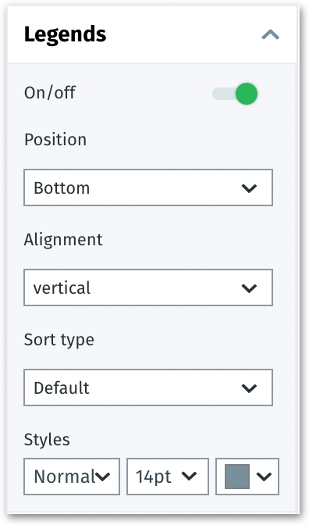Viewport: 309px width, 525px height.
Task: Click the arrow beside 14pt
Action: (x=190, y=476)
